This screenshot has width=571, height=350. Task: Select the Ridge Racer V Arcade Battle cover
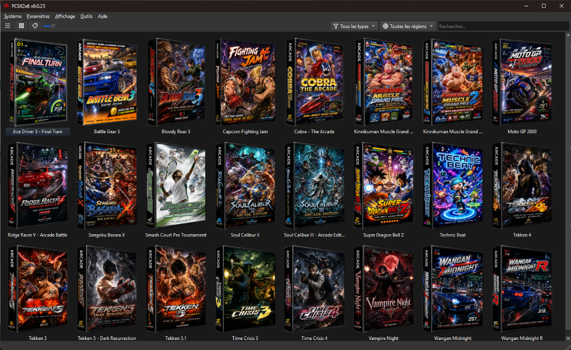(38, 186)
